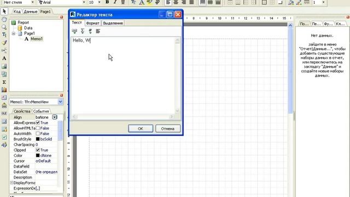Screen dimensions: 350x197
Task: Switch to the Данные tab
Action: [31, 11]
